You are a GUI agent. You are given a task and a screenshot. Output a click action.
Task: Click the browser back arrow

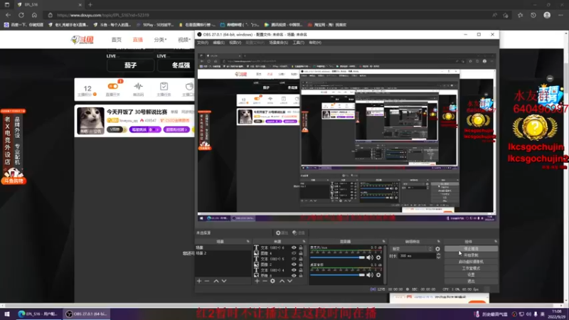point(8,15)
